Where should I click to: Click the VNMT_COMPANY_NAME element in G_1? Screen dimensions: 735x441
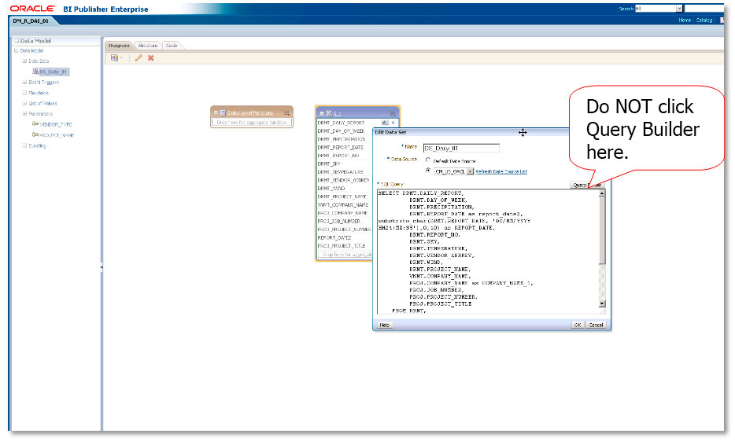[x=342, y=204]
